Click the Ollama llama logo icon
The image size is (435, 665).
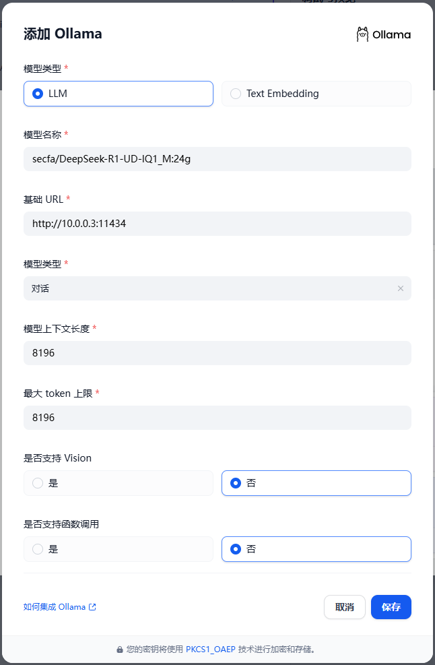[x=362, y=34]
